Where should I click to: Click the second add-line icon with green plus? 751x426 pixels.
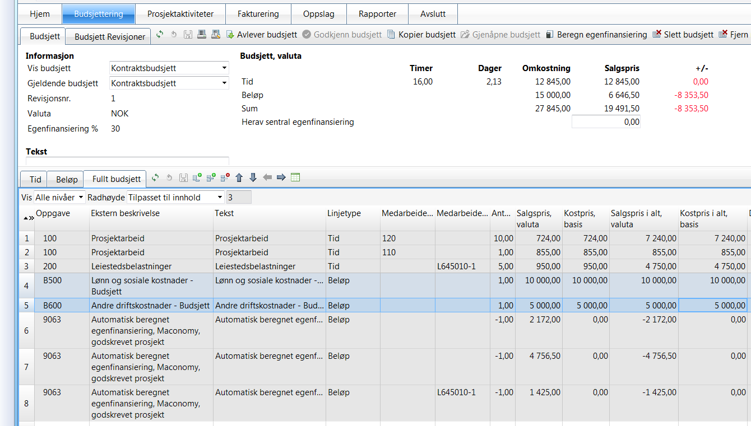[x=211, y=177]
